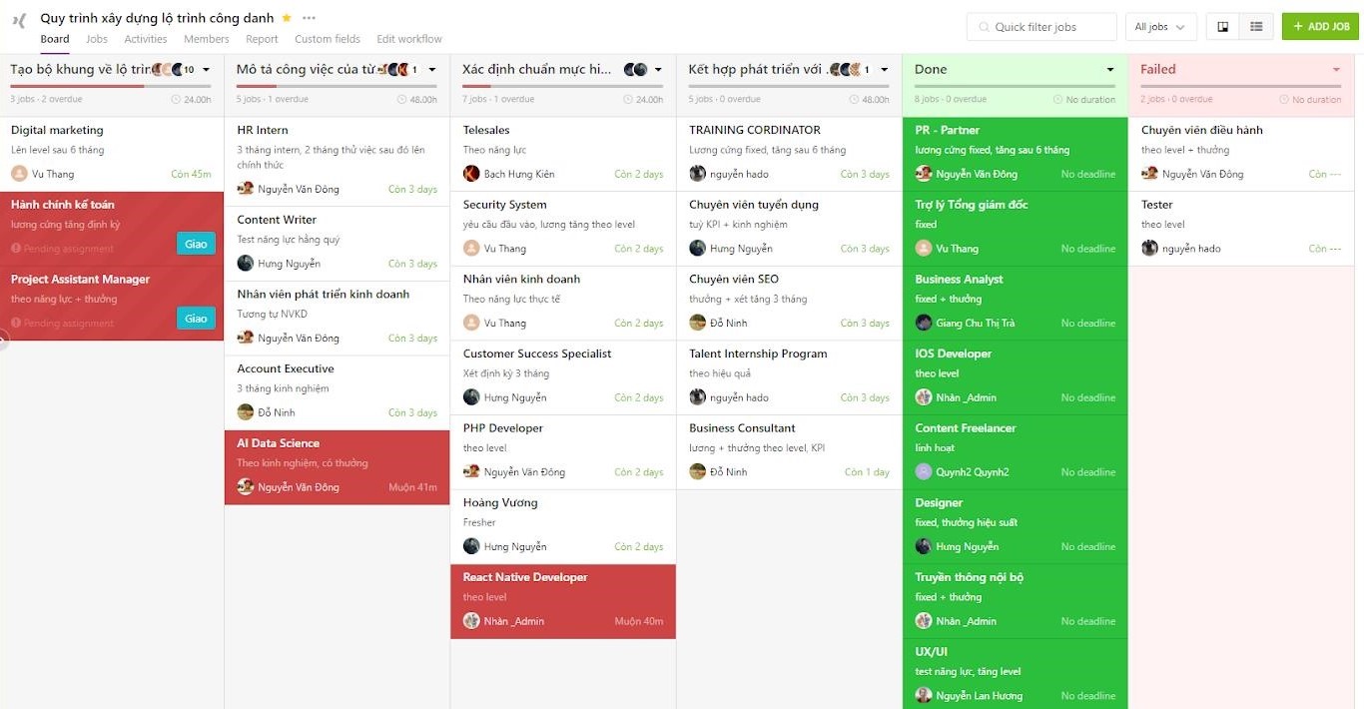Click Truyền thông nội bộ card title
1364x709 pixels.
click(970, 577)
